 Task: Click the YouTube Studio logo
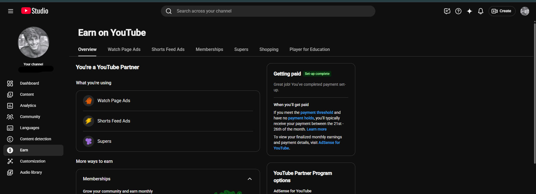[35, 11]
